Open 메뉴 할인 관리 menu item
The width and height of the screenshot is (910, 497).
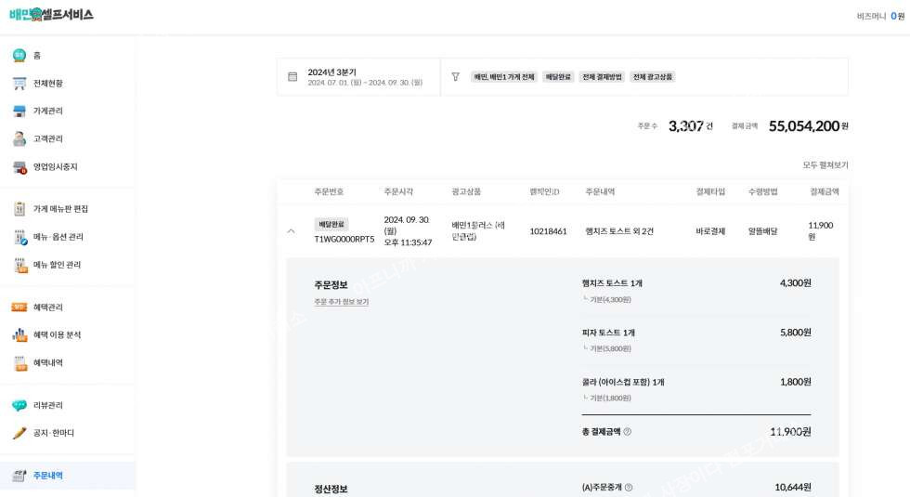(x=57, y=266)
